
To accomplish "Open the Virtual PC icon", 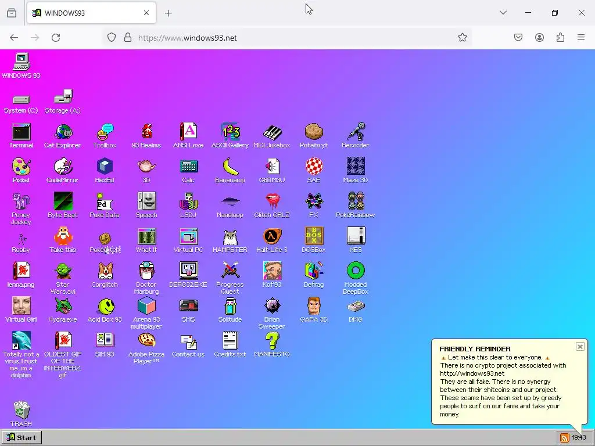I will click(x=189, y=237).
